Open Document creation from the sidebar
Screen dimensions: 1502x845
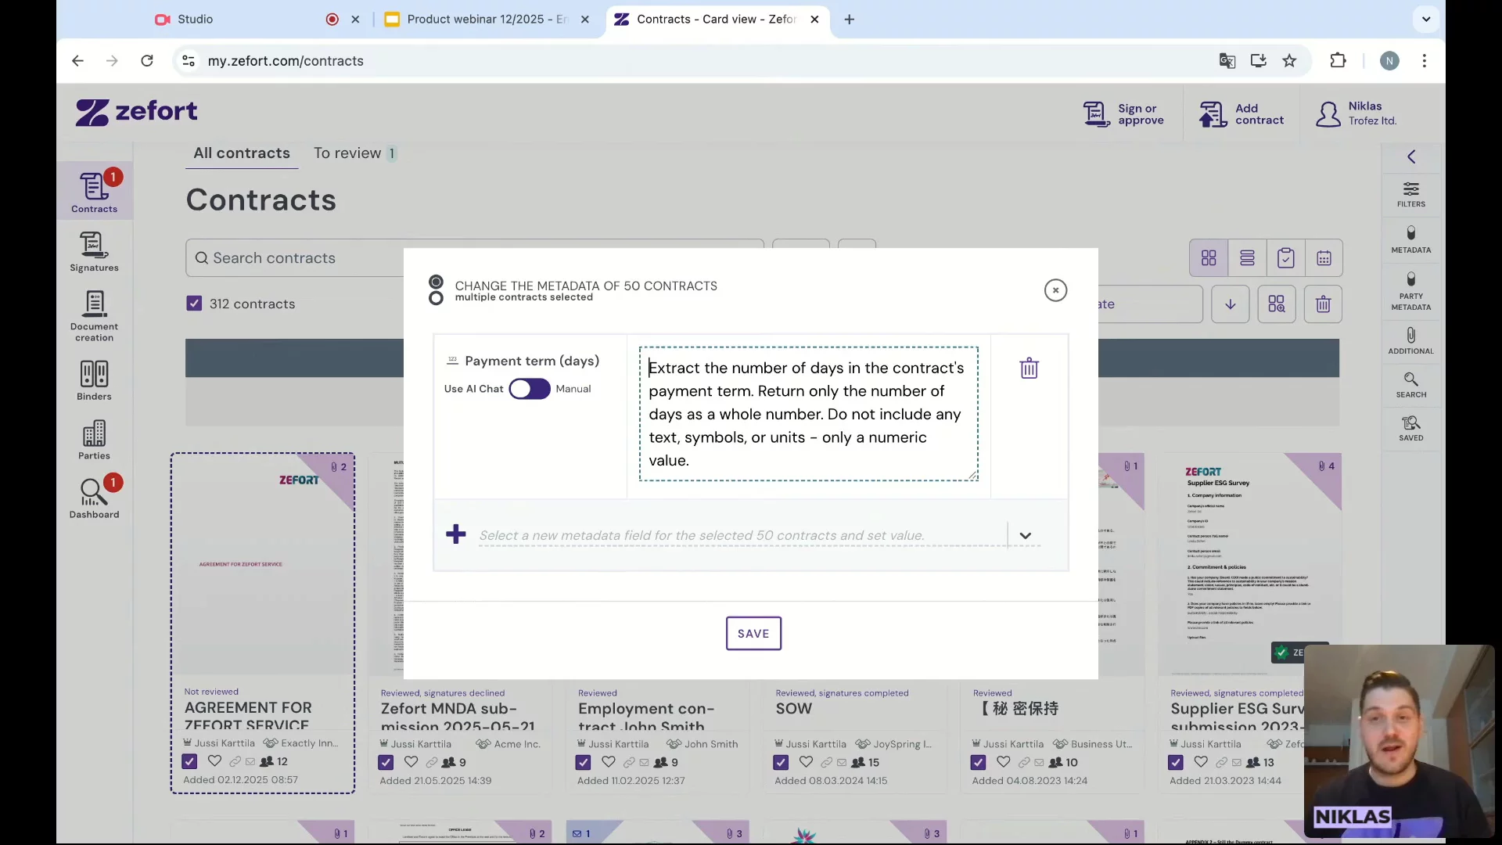(94, 315)
